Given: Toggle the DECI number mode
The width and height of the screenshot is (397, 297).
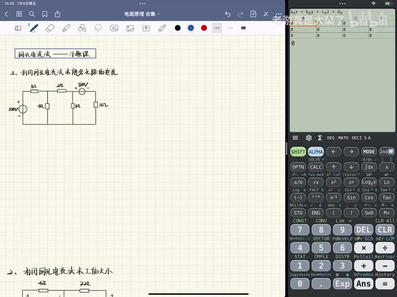Looking at the screenshot, I should coord(356,138).
